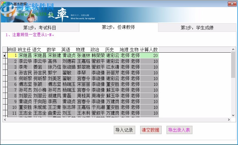Select cell 于向阳 in row 9
Viewport: 238px width, 145px height.
40,102
